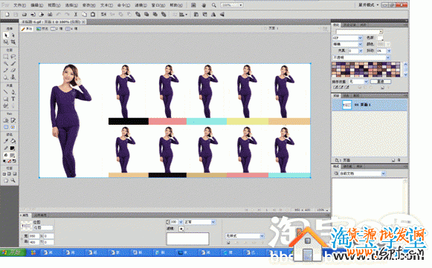Click the matte color swatch in Optimize
432x268 pixels.
click(380, 38)
